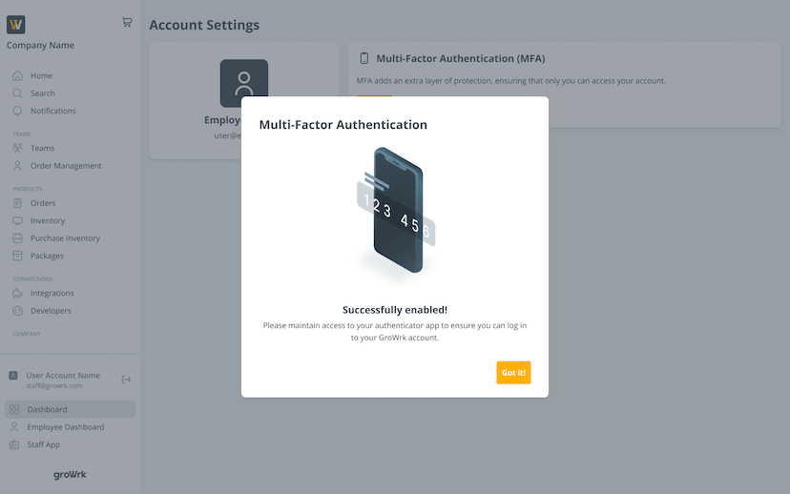Open the Staff App view
Viewport: 790px width, 494px height.
[43, 444]
